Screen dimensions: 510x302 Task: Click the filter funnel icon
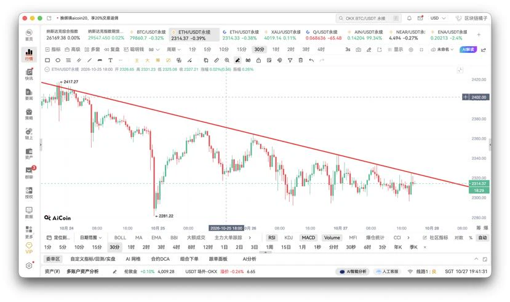(x=290, y=60)
